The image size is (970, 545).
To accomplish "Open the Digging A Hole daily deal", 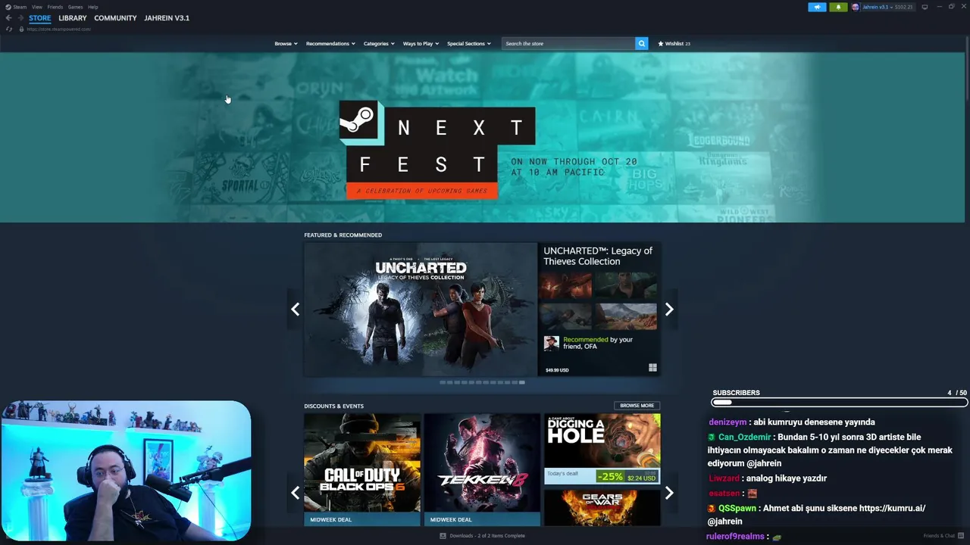I will tap(602, 449).
